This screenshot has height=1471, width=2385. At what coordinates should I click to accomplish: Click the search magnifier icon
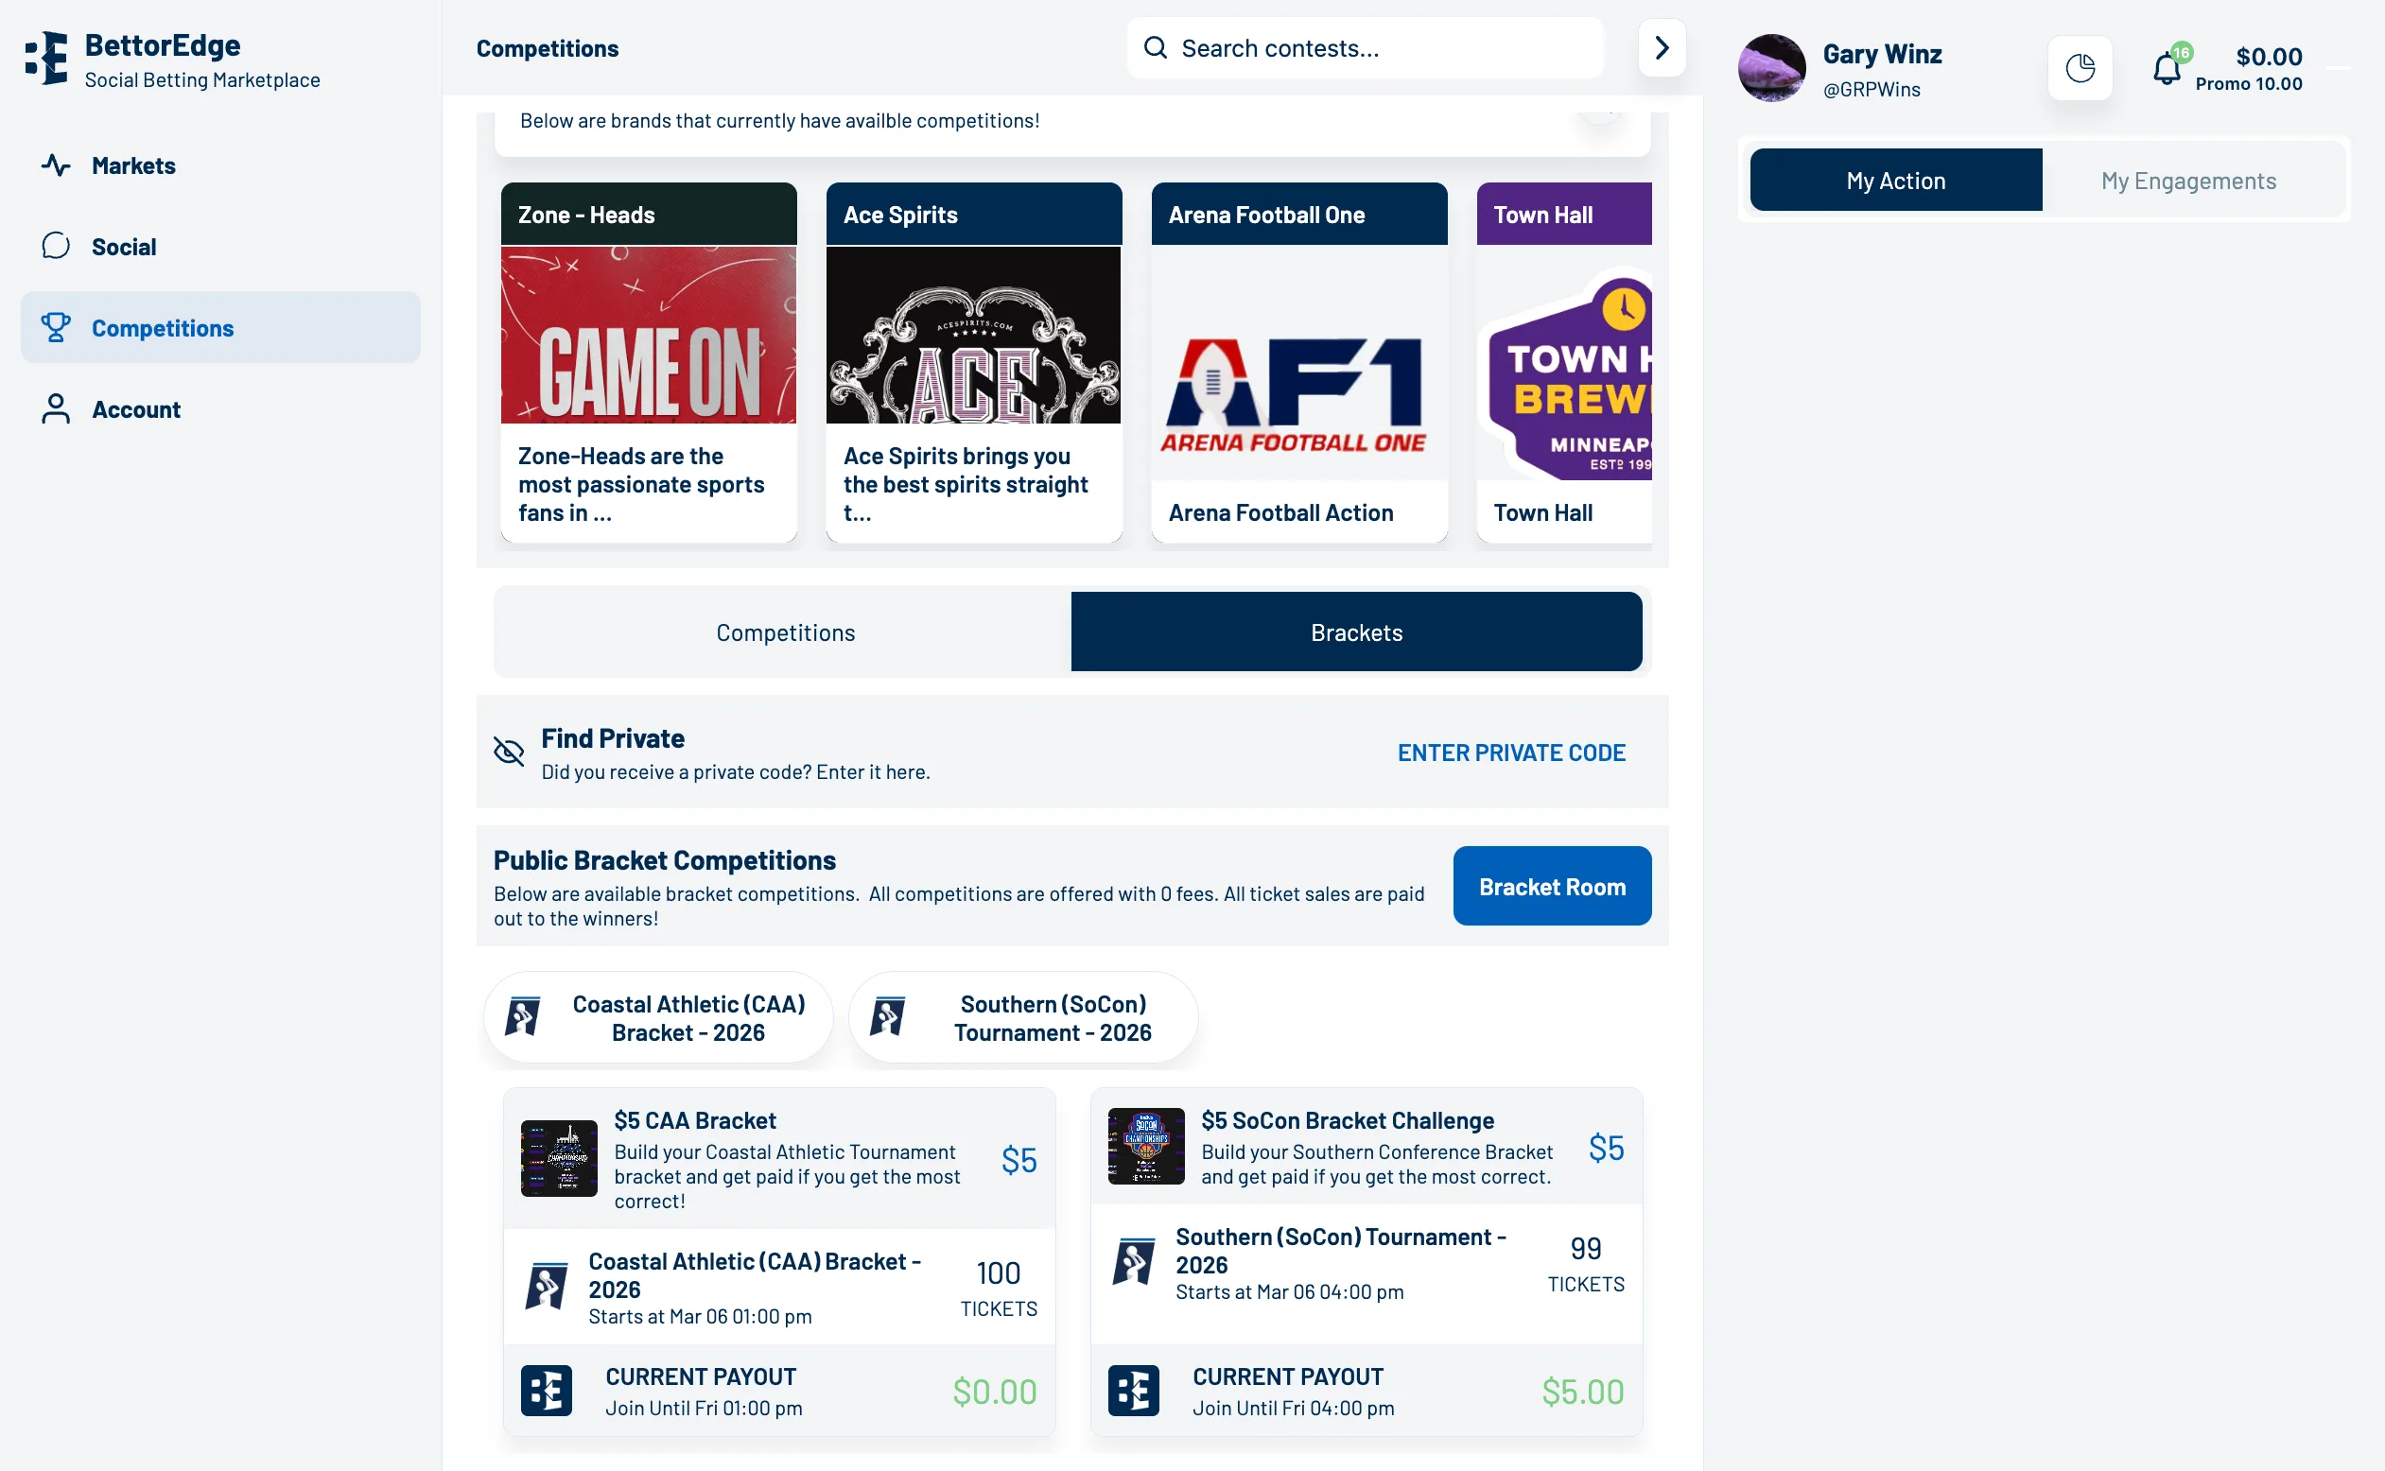(1155, 47)
